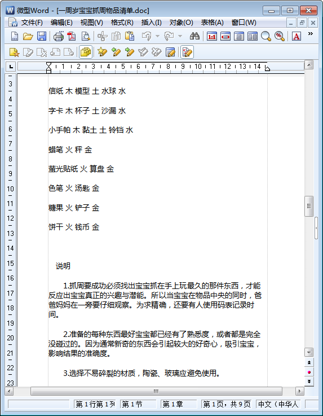Open the 插入(I) menu

click(x=151, y=23)
